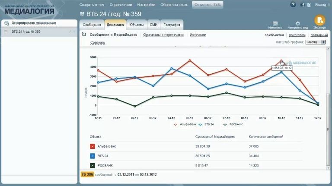This screenshot has height=186, width=332.
Task: Open the масштаб графика месяц dropdown
Action: [x=315, y=42]
